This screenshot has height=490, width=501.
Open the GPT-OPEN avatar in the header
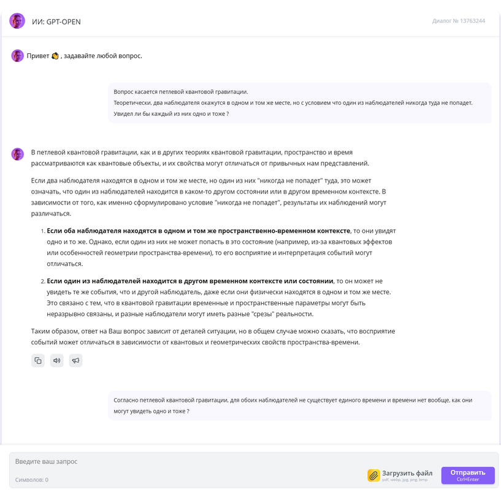[17, 21]
